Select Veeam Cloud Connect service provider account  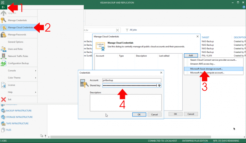click(213, 60)
